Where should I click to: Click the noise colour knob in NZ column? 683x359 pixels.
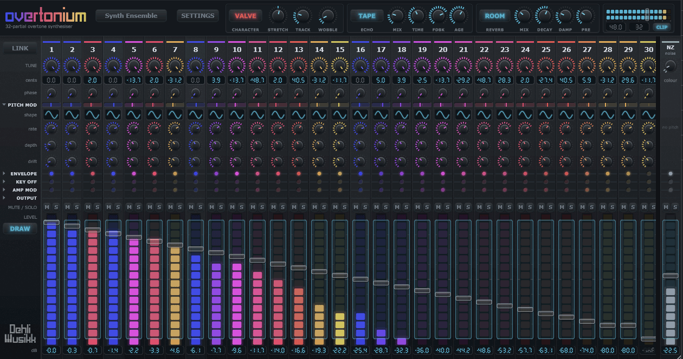(x=671, y=68)
